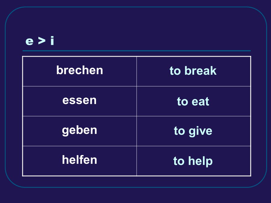Select the 'helfen' verb cell

80,161
